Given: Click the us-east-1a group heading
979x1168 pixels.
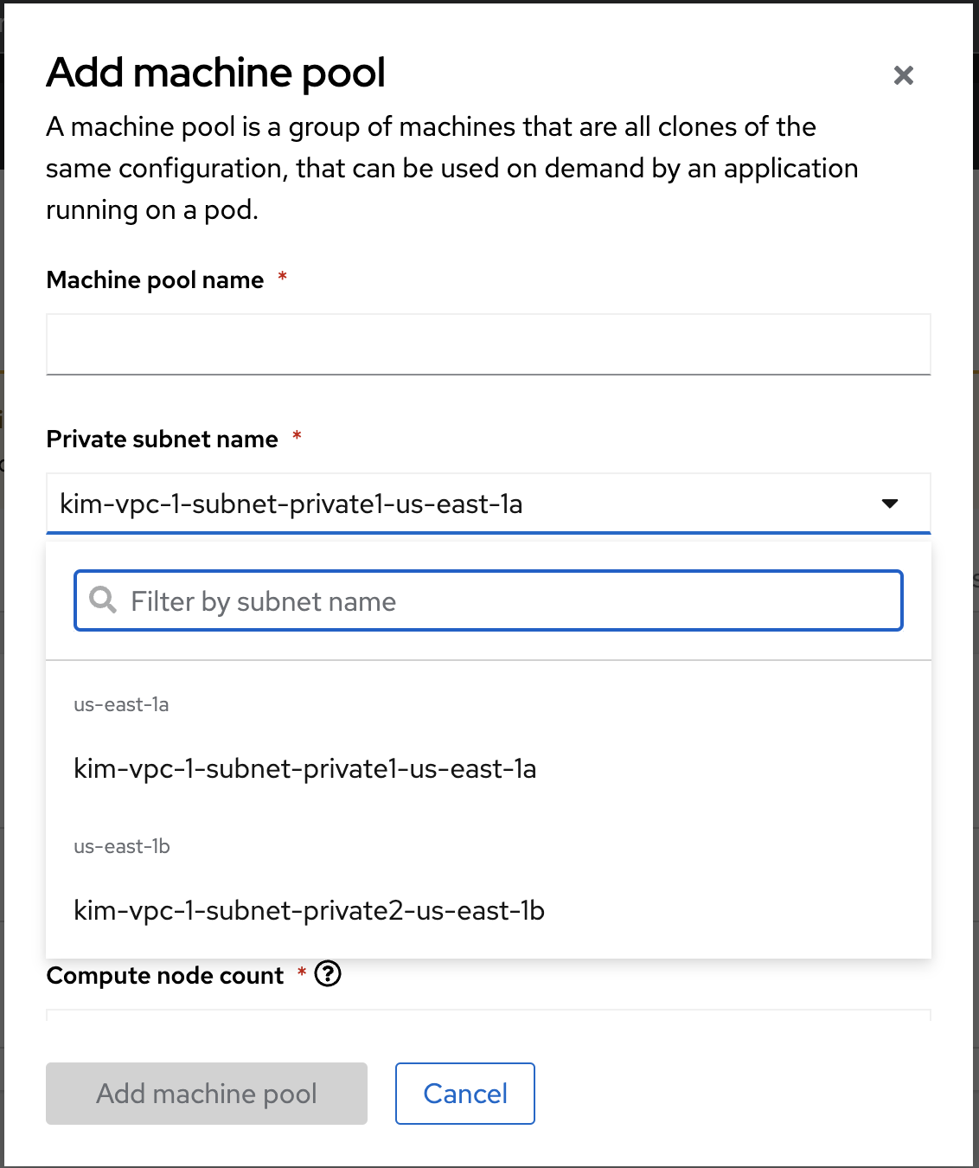Looking at the screenshot, I should pyautogui.click(x=121, y=704).
